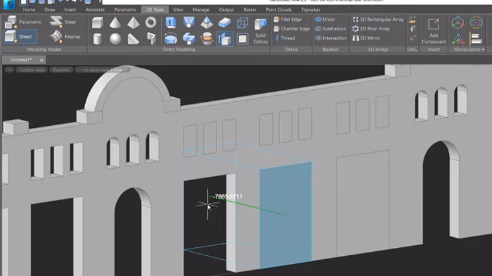Open the Realistic visual style dropdown
The width and height of the screenshot is (492, 276).
61,70
